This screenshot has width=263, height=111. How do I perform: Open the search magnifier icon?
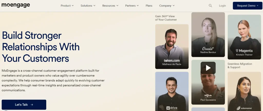[210, 6]
